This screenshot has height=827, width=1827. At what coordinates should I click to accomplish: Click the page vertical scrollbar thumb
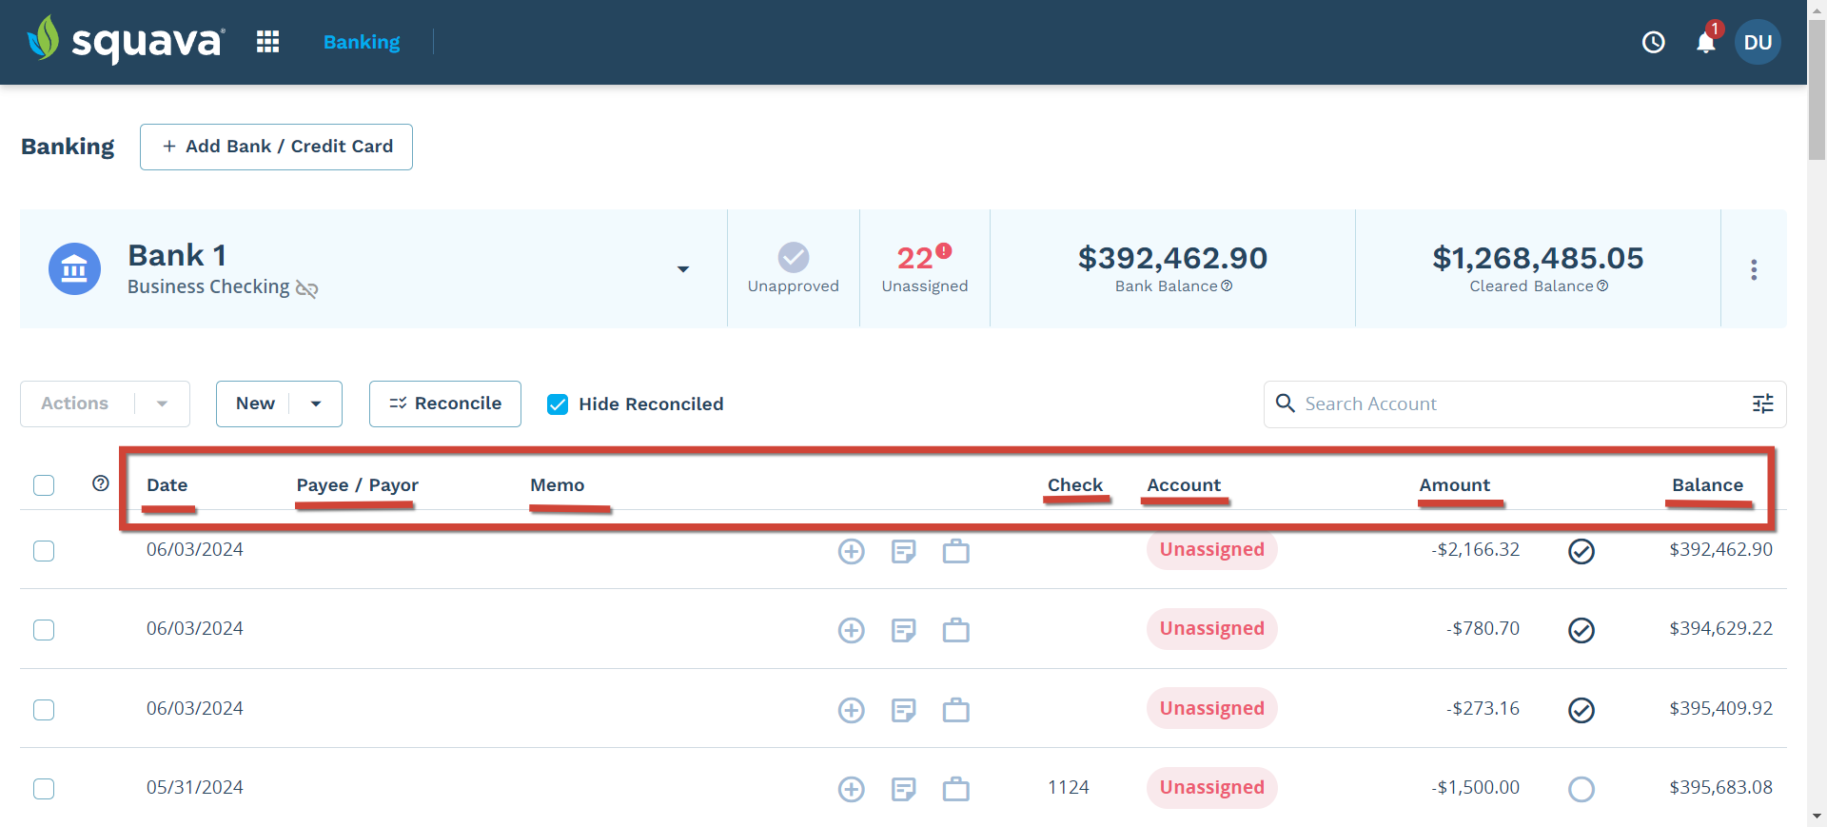[x=1817, y=90]
